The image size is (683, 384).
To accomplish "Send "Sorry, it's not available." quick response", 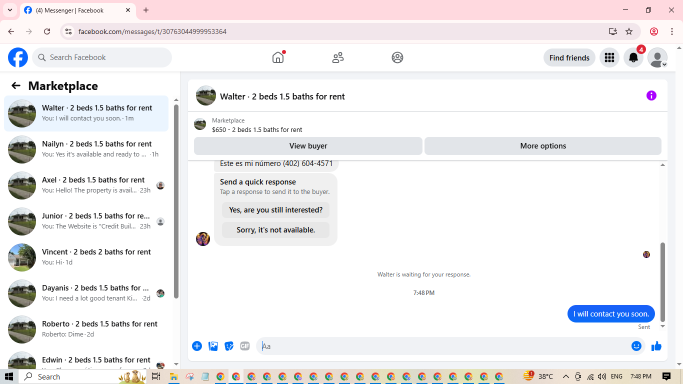I will click(275, 230).
